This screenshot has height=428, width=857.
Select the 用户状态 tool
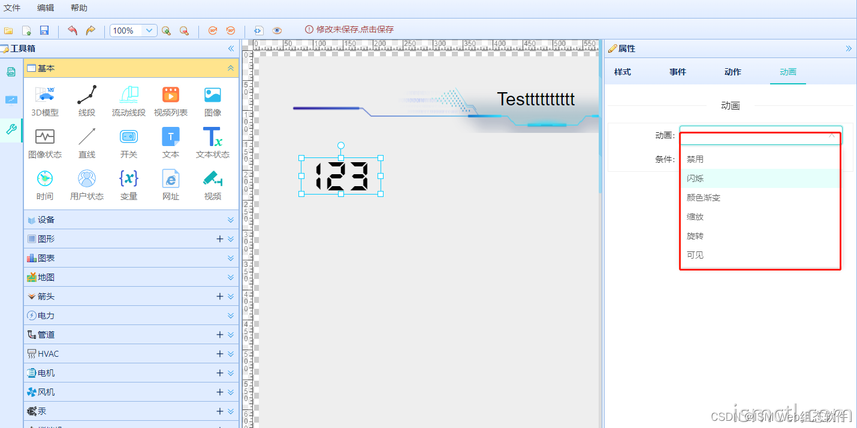pos(87,184)
